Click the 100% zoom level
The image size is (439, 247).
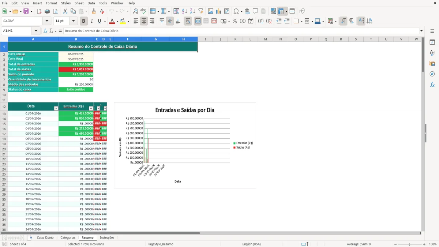tap(433, 244)
